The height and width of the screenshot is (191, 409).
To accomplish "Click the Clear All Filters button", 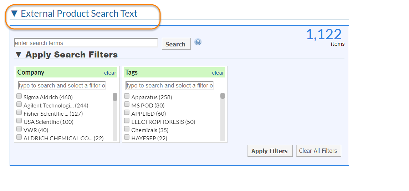I will [x=318, y=151].
